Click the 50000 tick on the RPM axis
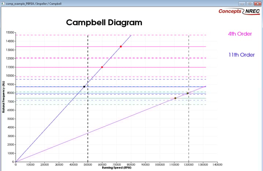 (x=88, y=165)
